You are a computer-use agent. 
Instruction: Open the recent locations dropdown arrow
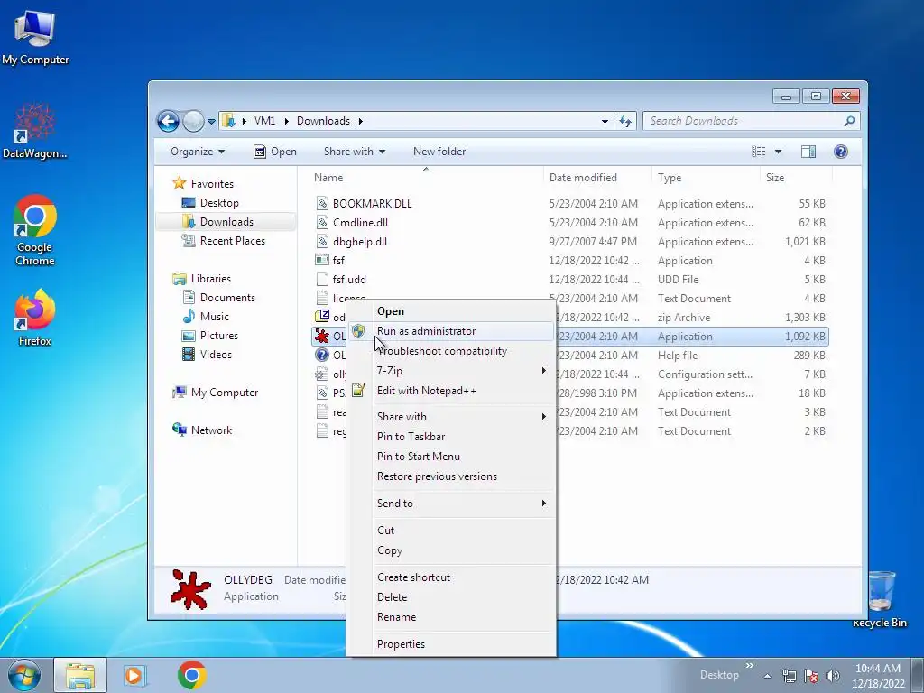(211, 122)
